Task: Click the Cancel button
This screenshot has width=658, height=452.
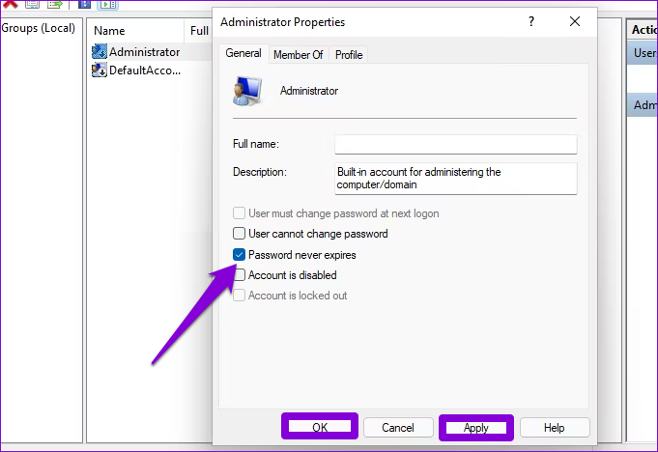Action: 398,428
